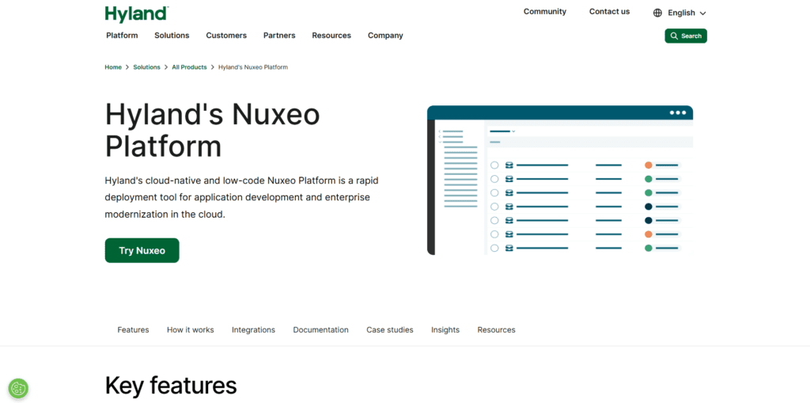Screen dimensions: 810x403
Task: Open the Platform menu
Action: point(122,36)
